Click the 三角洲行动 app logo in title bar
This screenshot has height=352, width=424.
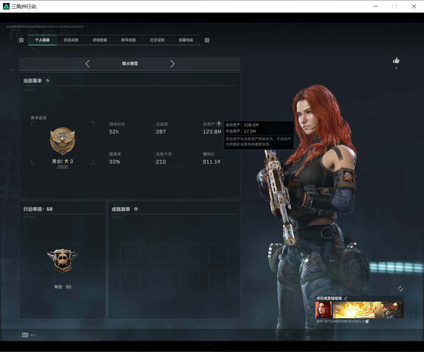point(6,6)
